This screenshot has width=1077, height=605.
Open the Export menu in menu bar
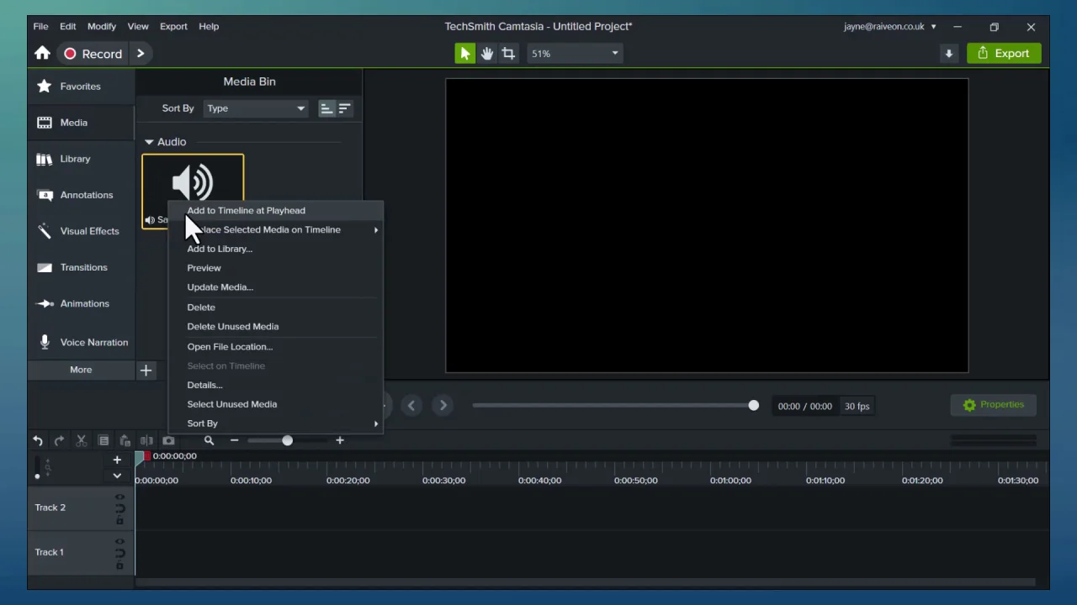click(173, 26)
